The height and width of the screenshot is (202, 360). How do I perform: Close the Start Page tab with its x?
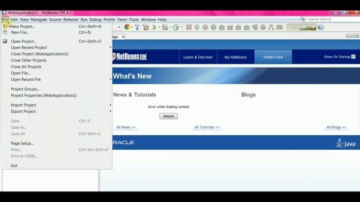123,36
